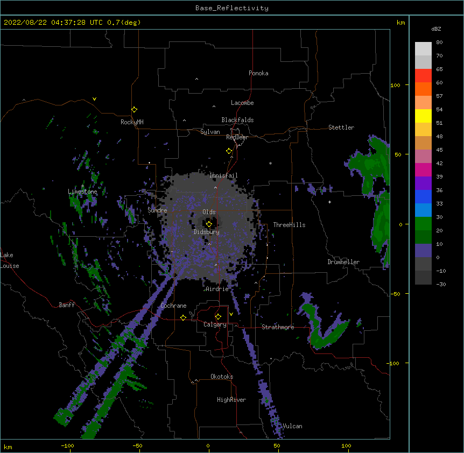
Task: Click the Lacombe city label
Action: [x=242, y=103]
